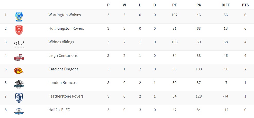Click the Warrington Wolves team logo

pyautogui.click(x=19, y=17)
